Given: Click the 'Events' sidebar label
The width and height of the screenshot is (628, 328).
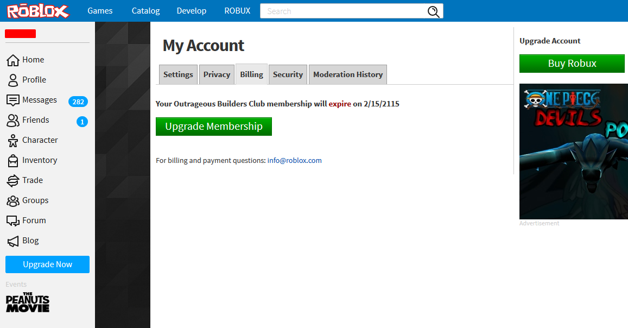Looking at the screenshot, I should (x=16, y=285).
